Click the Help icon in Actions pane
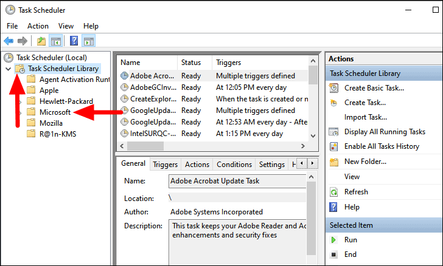The height and width of the screenshot is (266, 443). point(333,207)
